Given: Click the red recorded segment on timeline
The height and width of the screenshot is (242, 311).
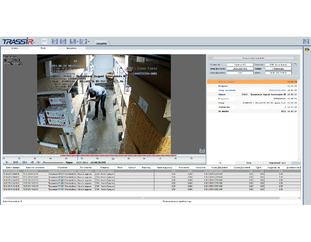Looking at the screenshot, I should pos(118,156).
